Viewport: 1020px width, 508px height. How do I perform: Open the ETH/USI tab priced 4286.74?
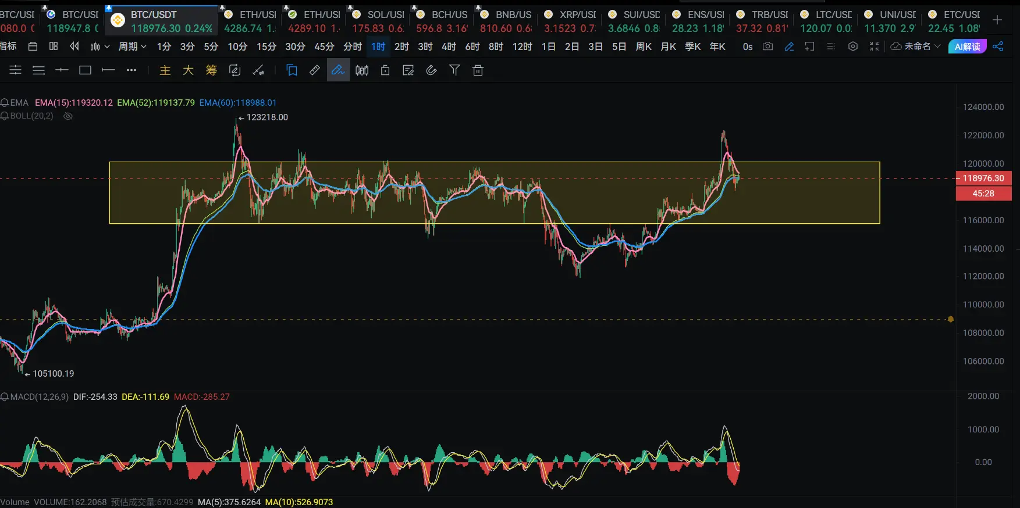(x=250, y=21)
